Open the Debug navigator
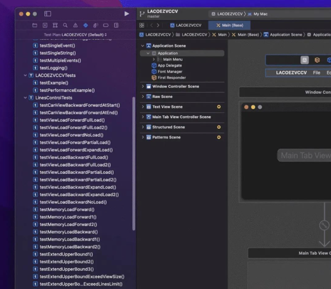This screenshot has height=289, width=331. tap(95, 25)
